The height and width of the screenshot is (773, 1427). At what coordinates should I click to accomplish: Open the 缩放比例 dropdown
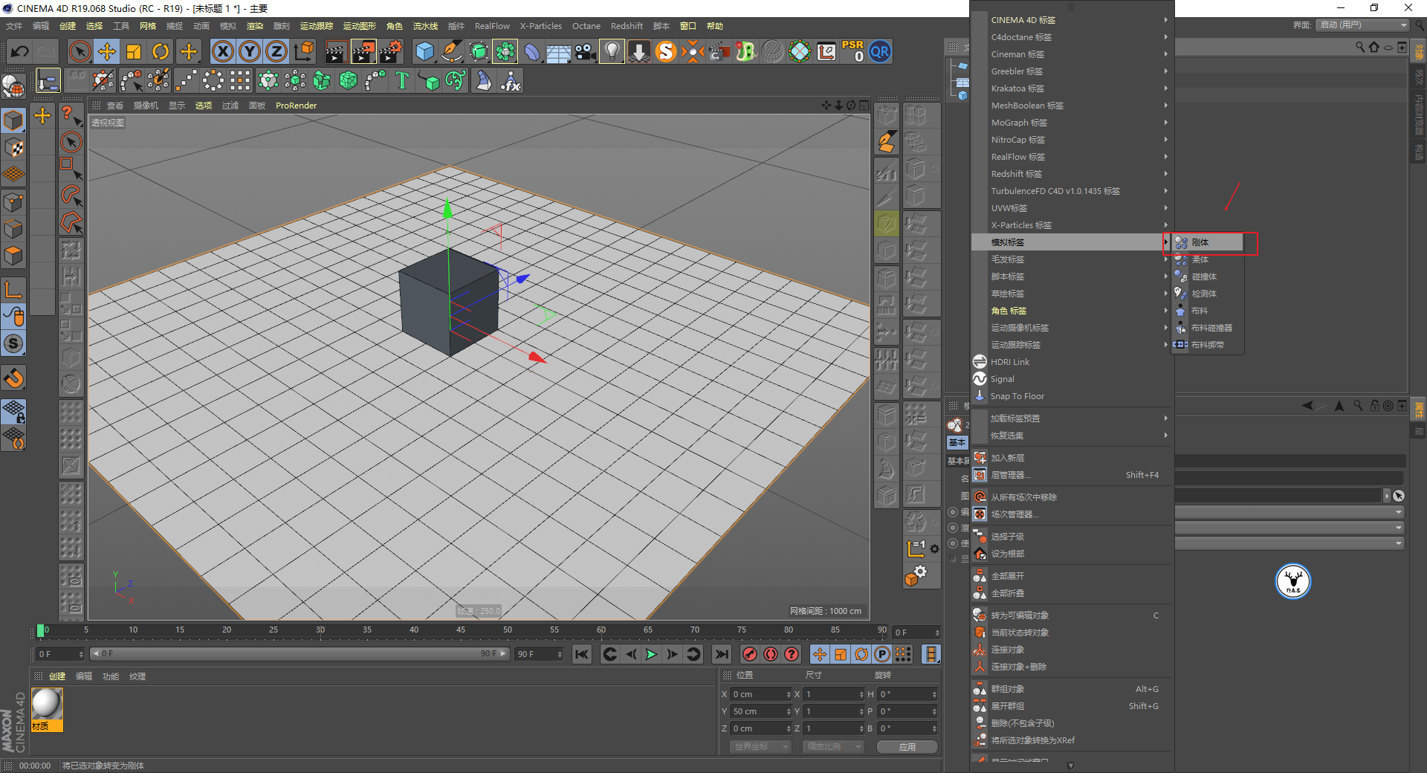coord(832,746)
